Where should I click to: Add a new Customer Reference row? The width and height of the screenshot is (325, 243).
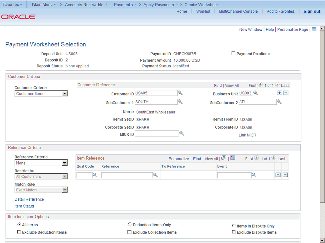(x=279, y=93)
